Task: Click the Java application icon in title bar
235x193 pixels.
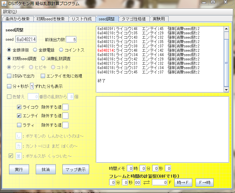Action: (x=4, y=3)
